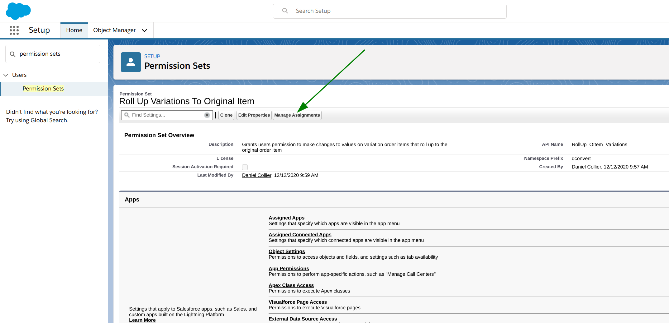Open the Object Manager tab
The width and height of the screenshot is (669, 323).
coord(114,30)
